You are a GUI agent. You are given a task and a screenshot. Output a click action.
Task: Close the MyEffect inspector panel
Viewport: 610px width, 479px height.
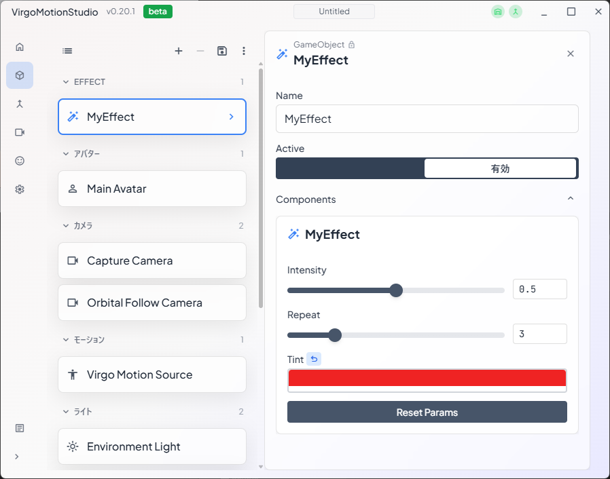coord(571,54)
